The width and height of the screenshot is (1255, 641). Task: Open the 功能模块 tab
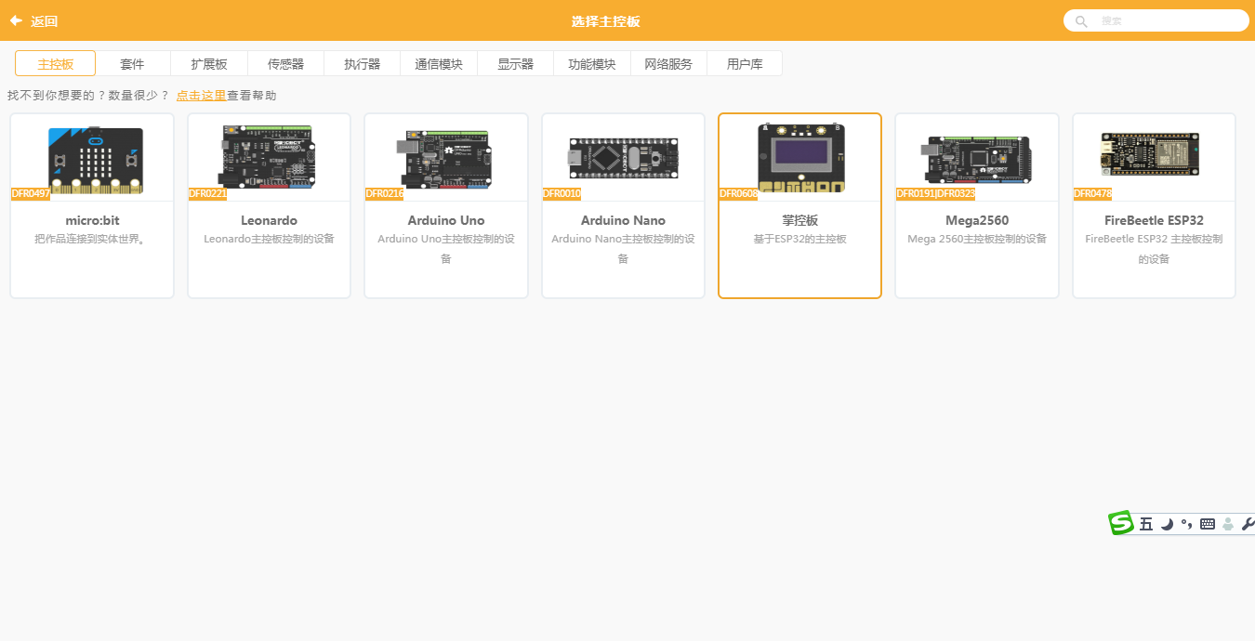[592, 64]
